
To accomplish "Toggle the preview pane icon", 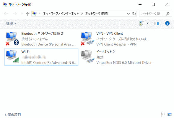I will click(x=157, y=24).
